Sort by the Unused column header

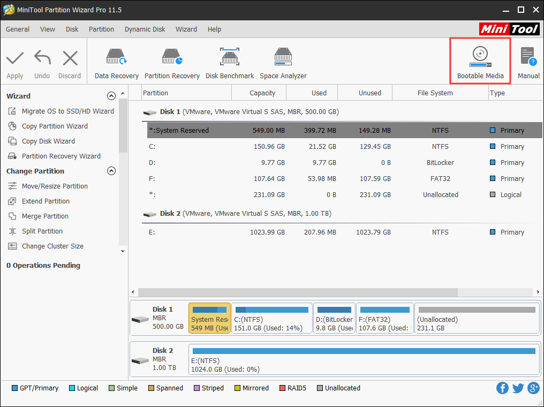(x=365, y=93)
